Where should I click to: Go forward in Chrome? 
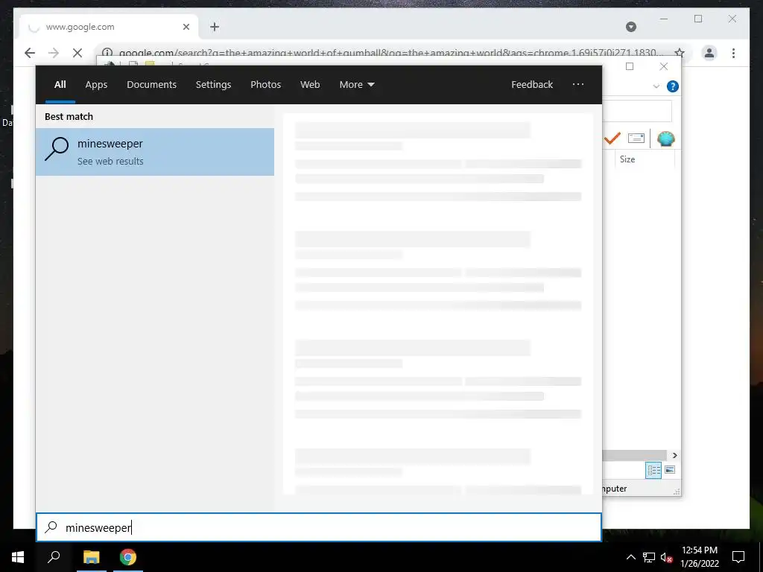(54, 53)
